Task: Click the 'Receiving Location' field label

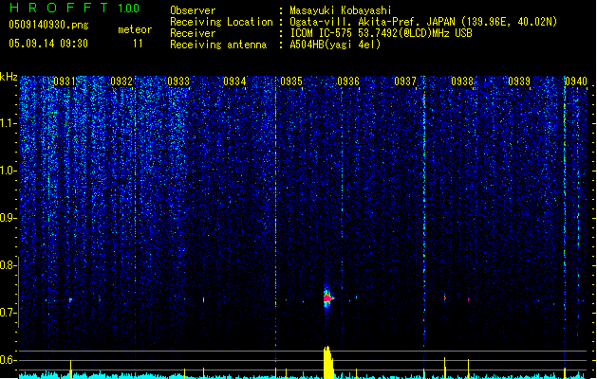Action: (221, 22)
